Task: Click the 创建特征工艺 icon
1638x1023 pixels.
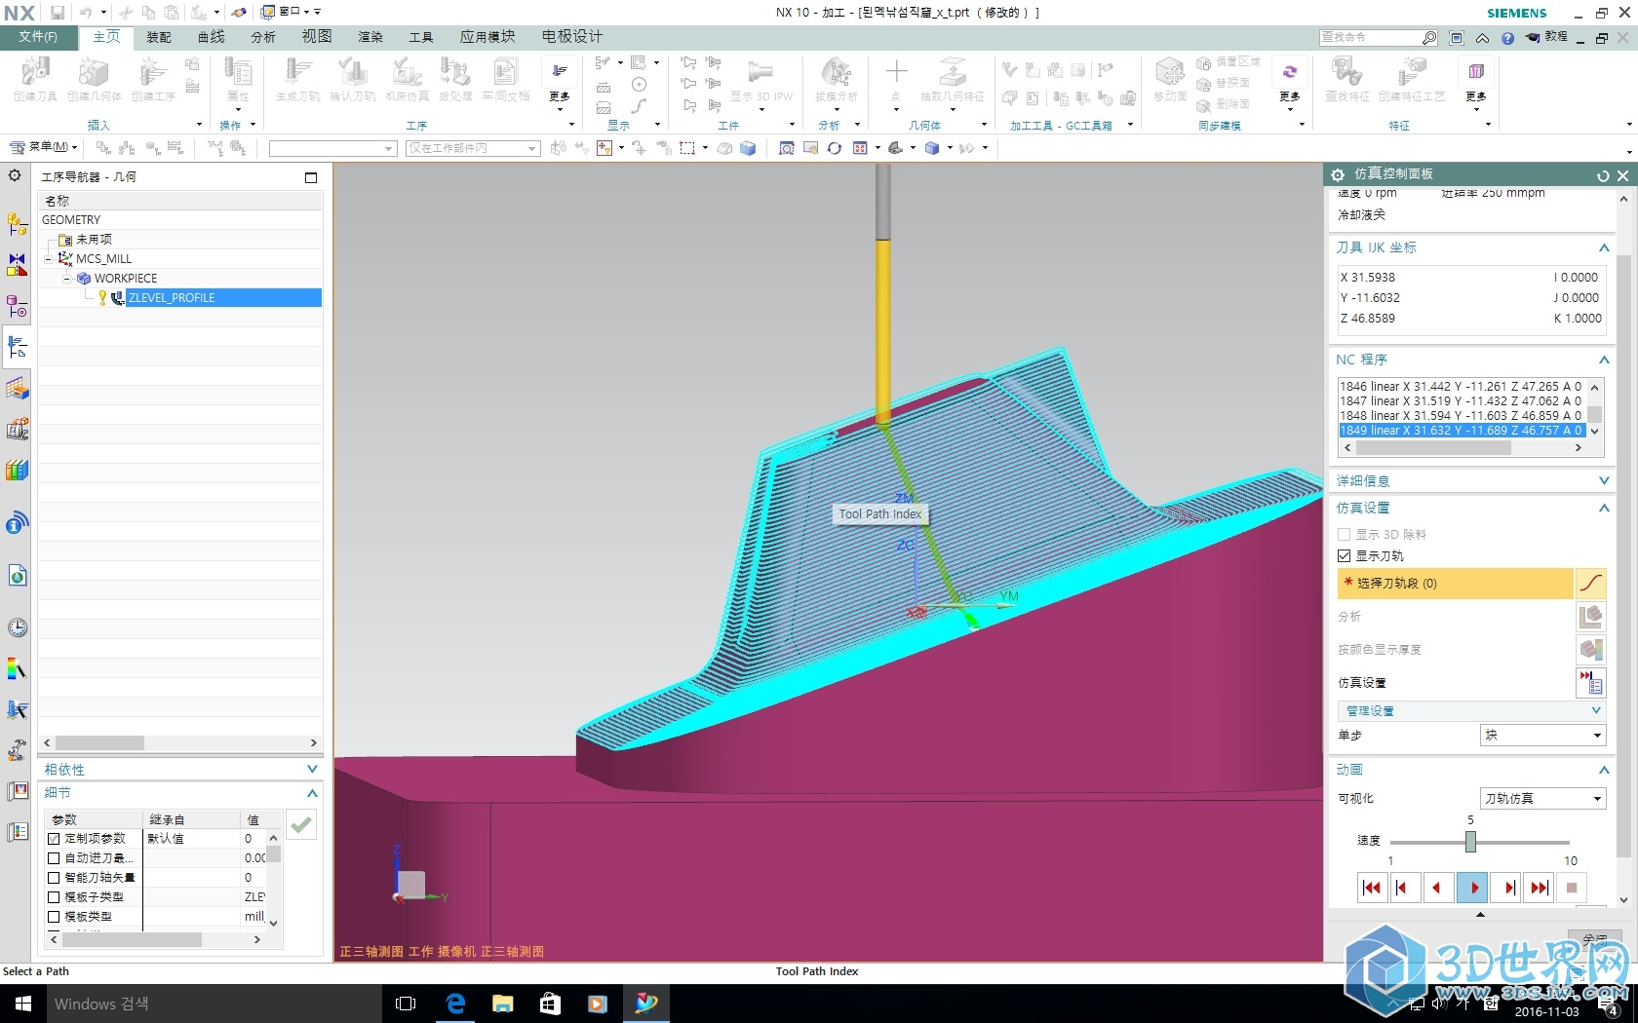Action: [1412, 80]
